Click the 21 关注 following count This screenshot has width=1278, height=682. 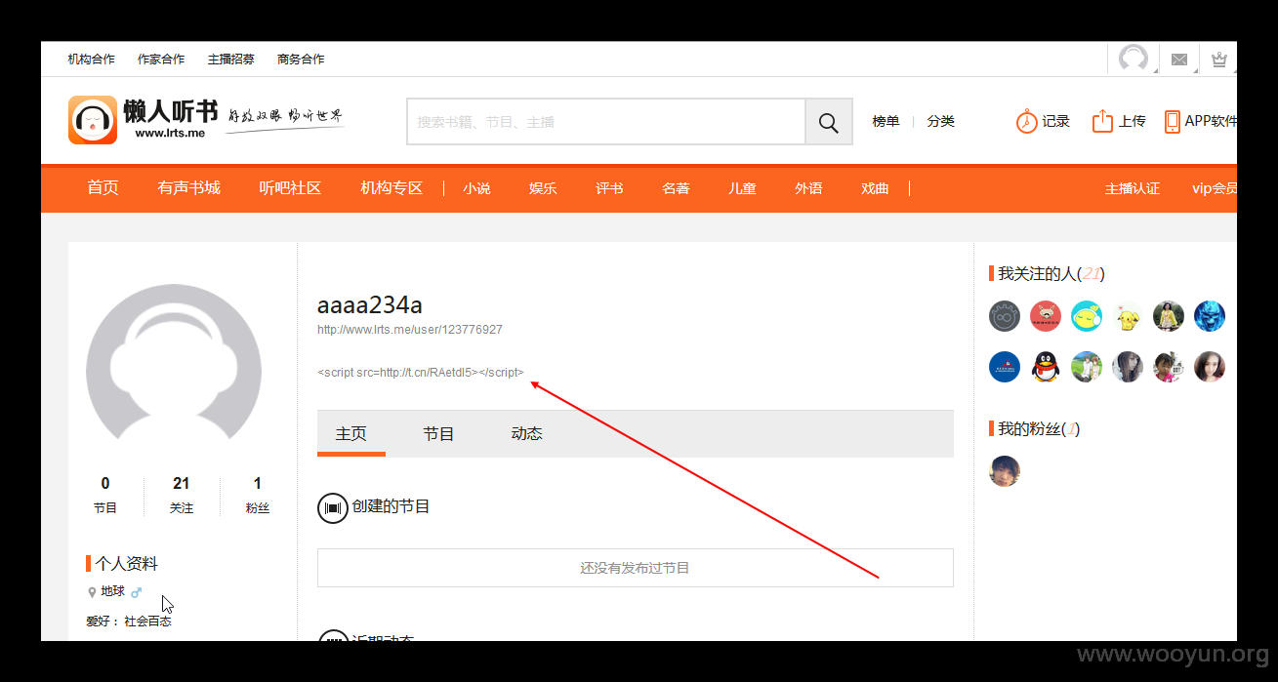click(x=182, y=495)
